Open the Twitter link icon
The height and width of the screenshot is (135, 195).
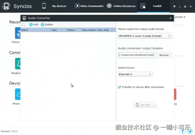[x=190, y=131]
